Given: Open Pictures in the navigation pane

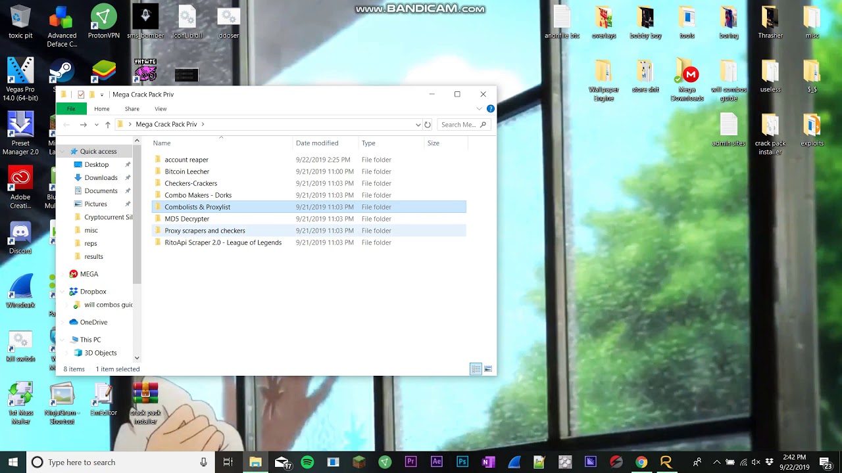Looking at the screenshot, I should tap(95, 204).
